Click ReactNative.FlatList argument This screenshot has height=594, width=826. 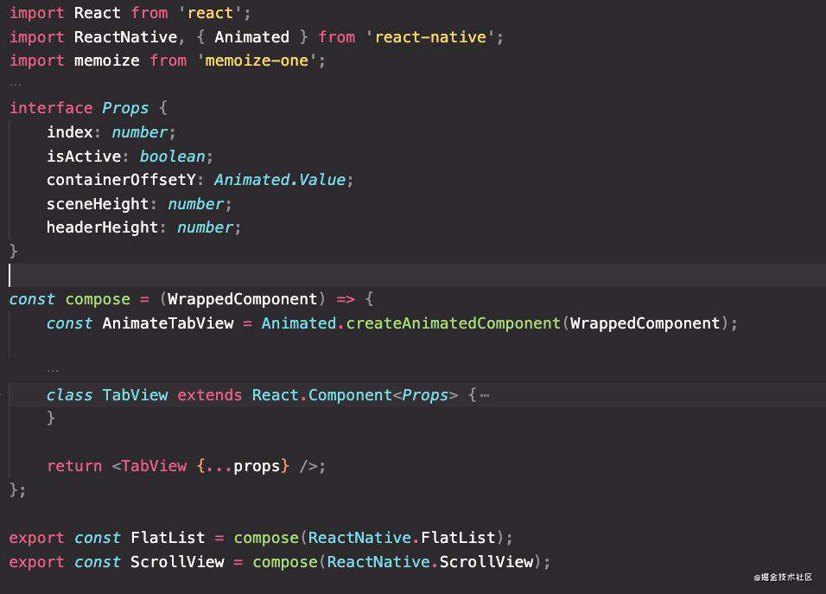[402, 538]
